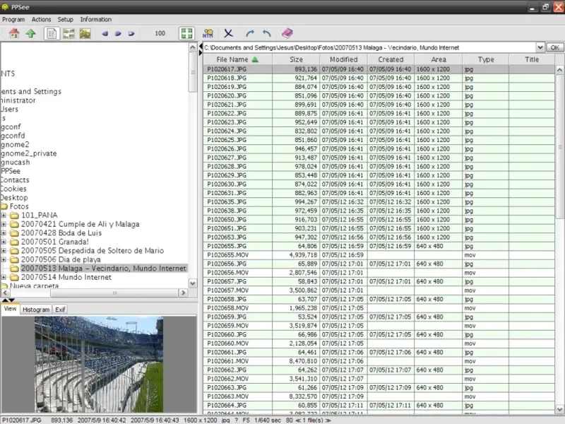The width and height of the screenshot is (565, 424).
Task: Click the left-pointing purple arrow icon
Action: coord(105,33)
